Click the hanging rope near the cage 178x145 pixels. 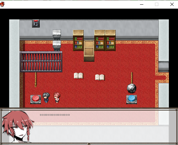pos(36,80)
